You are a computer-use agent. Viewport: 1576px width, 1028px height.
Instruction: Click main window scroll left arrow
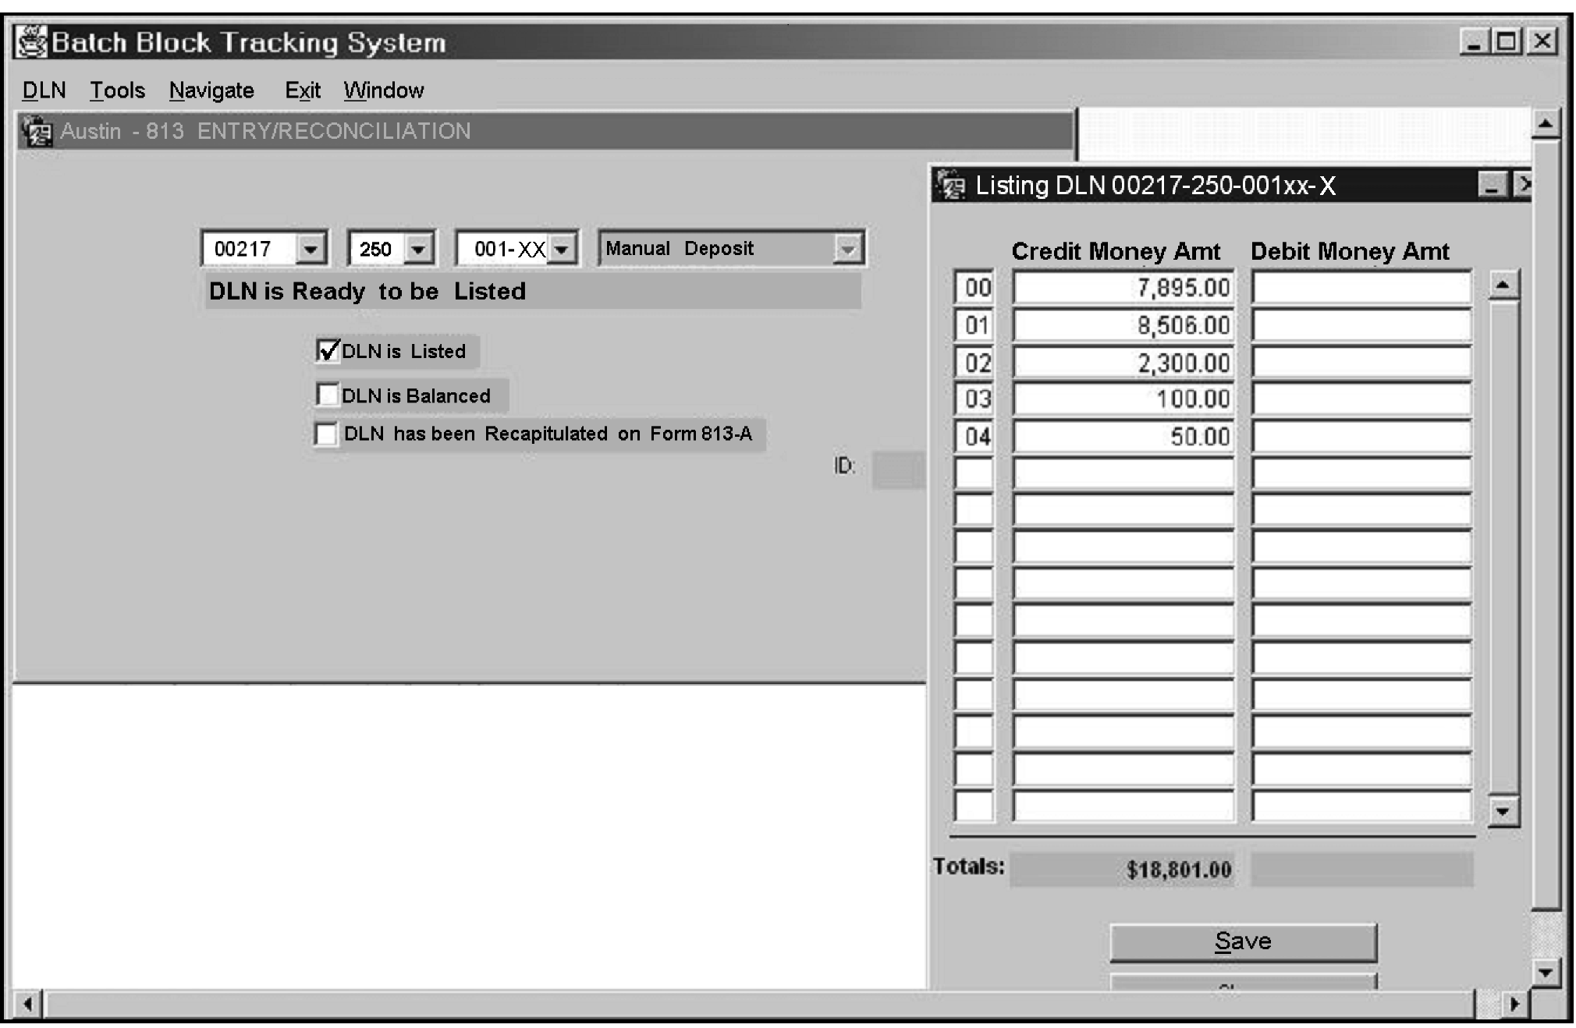pos(28,1004)
